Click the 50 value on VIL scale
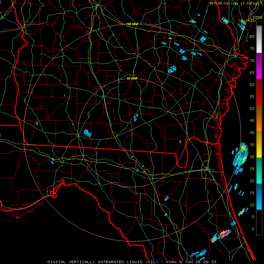Image resolution: width=264 pixels, height=264 pixels. click(x=252, y=109)
